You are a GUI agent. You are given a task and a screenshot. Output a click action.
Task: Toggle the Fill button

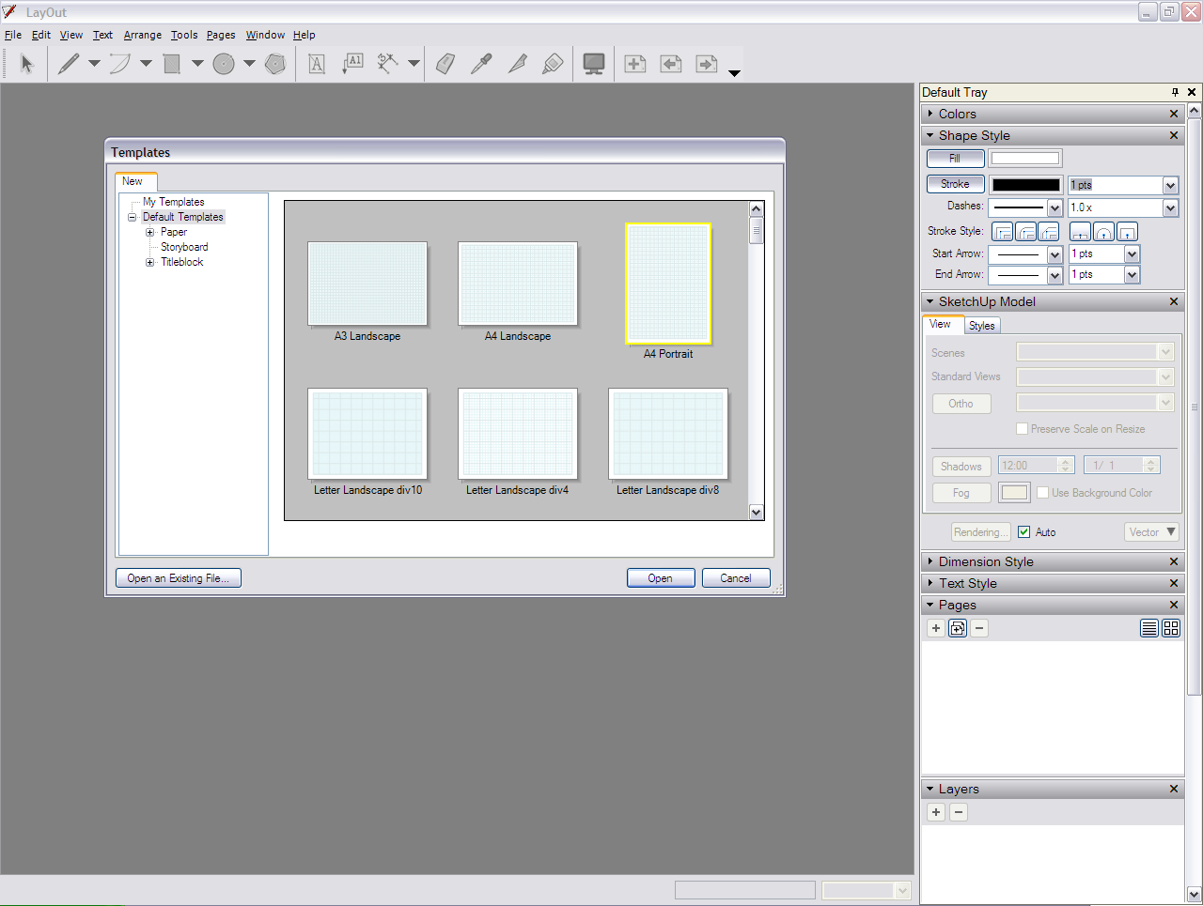point(955,158)
